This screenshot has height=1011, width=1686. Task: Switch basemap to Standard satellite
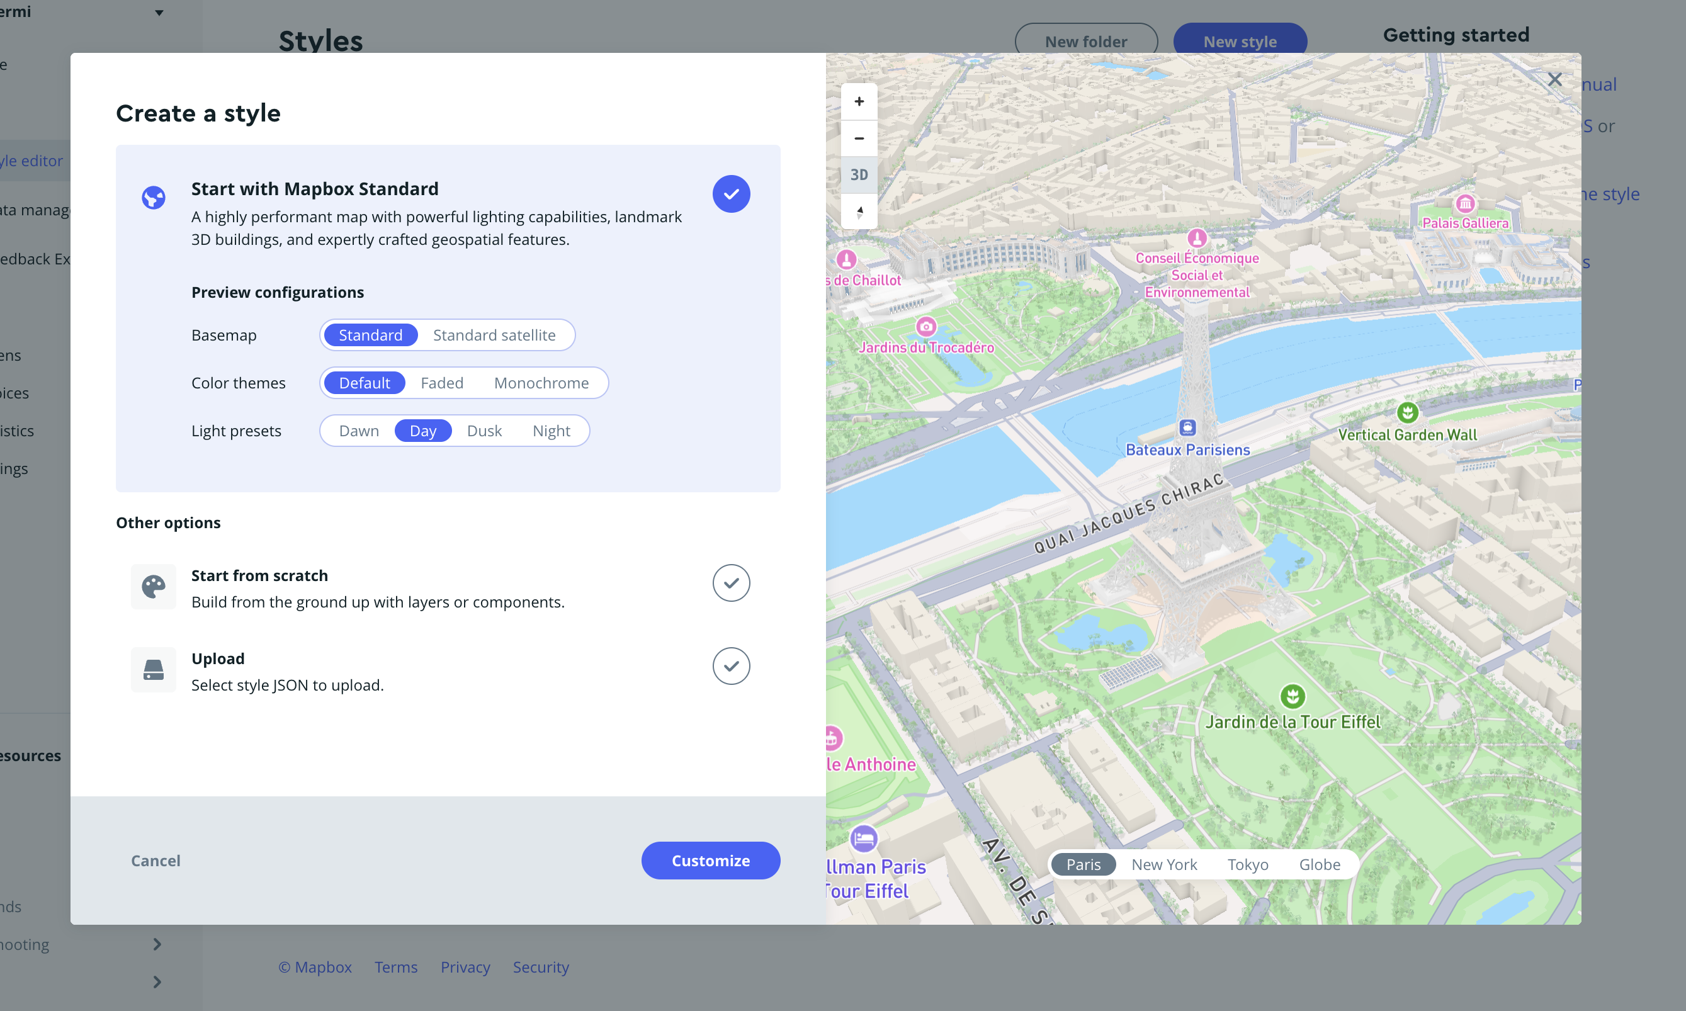(x=494, y=335)
